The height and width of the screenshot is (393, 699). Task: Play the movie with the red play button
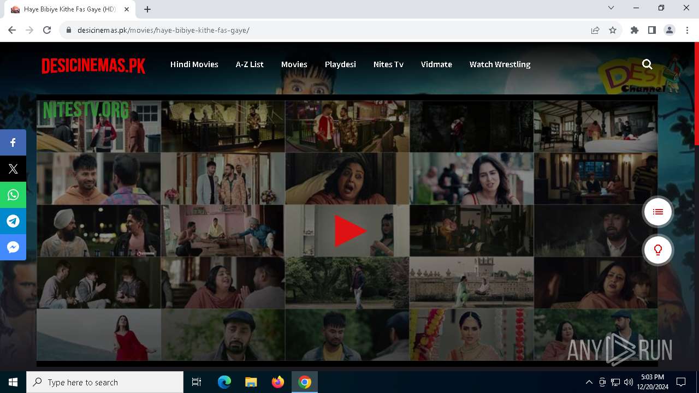pos(349,231)
